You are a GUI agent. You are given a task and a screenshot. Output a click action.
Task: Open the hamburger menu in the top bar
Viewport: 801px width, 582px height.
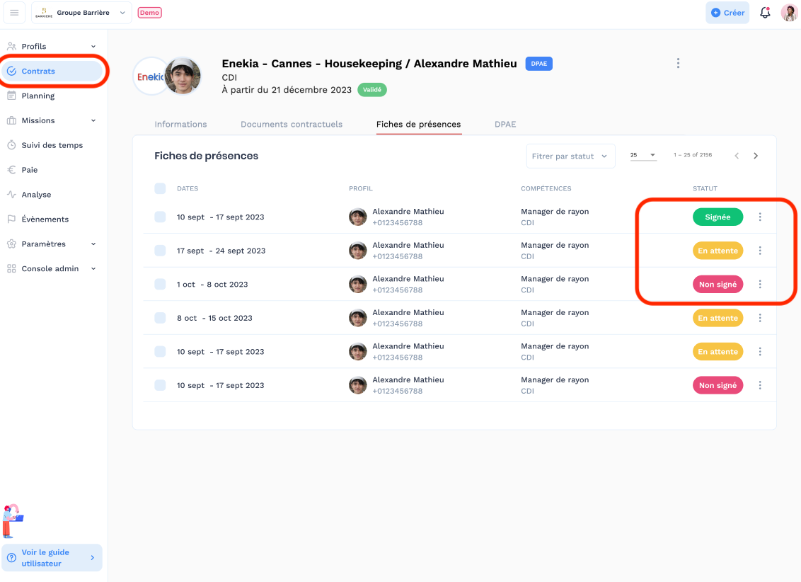(x=14, y=13)
